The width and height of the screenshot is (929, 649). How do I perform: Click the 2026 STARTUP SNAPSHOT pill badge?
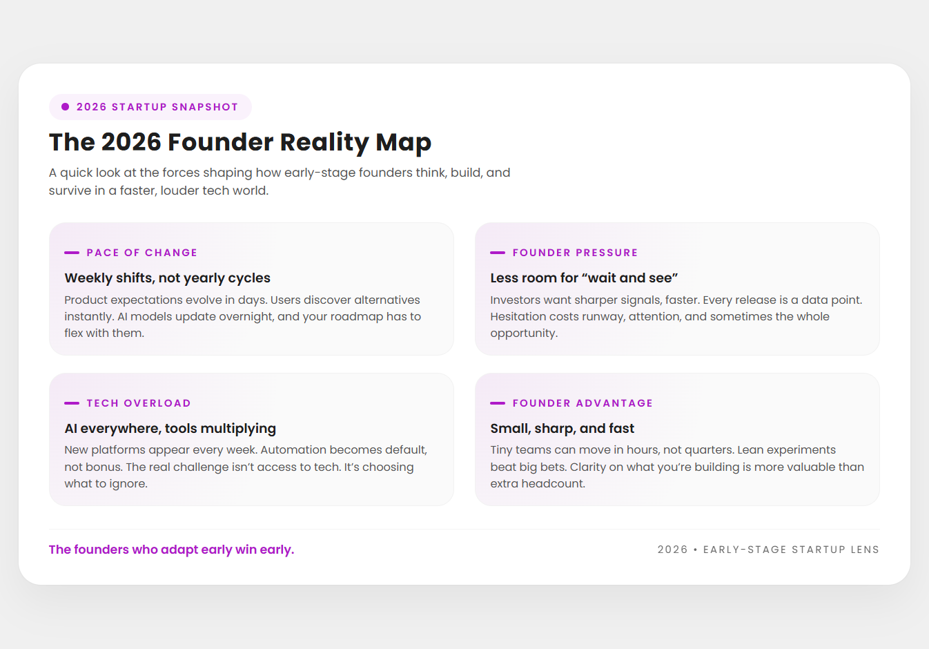[150, 106]
